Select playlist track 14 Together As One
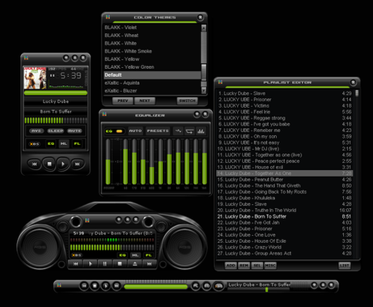This screenshot has height=307, width=373. pos(285,173)
